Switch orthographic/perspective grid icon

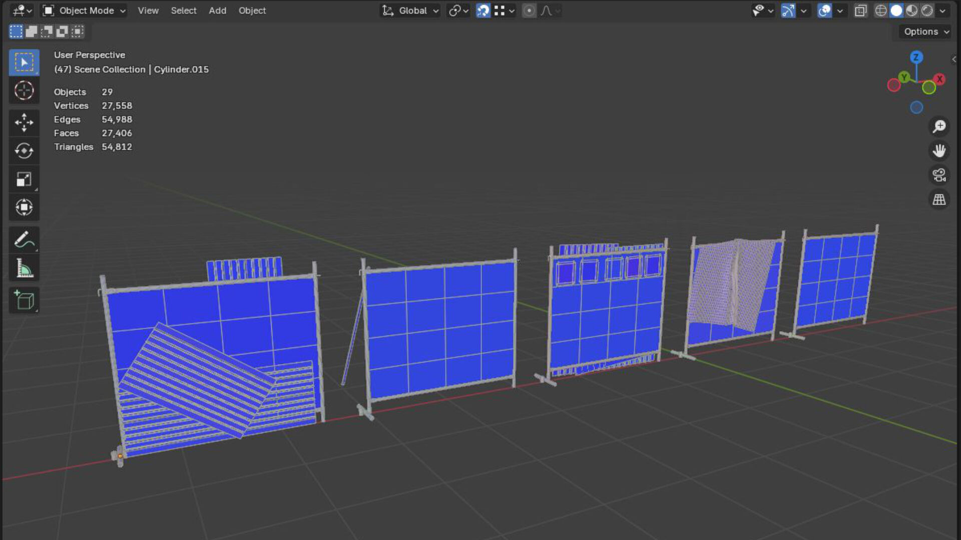click(x=939, y=199)
